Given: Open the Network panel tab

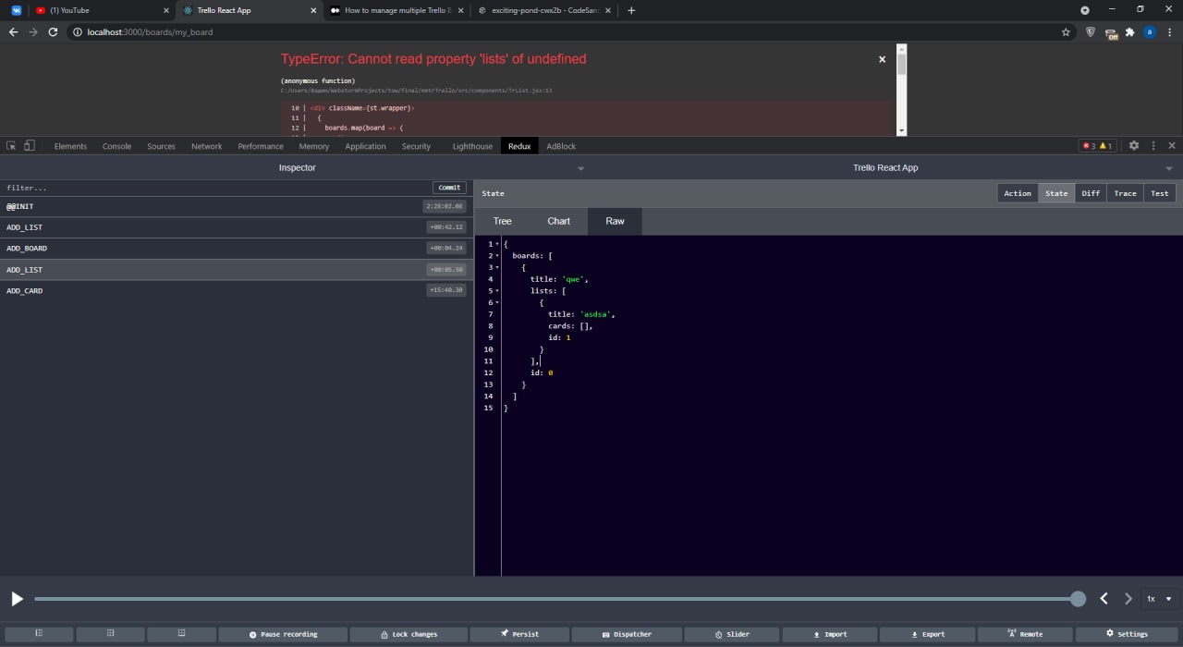Looking at the screenshot, I should click(x=207, y=146).
